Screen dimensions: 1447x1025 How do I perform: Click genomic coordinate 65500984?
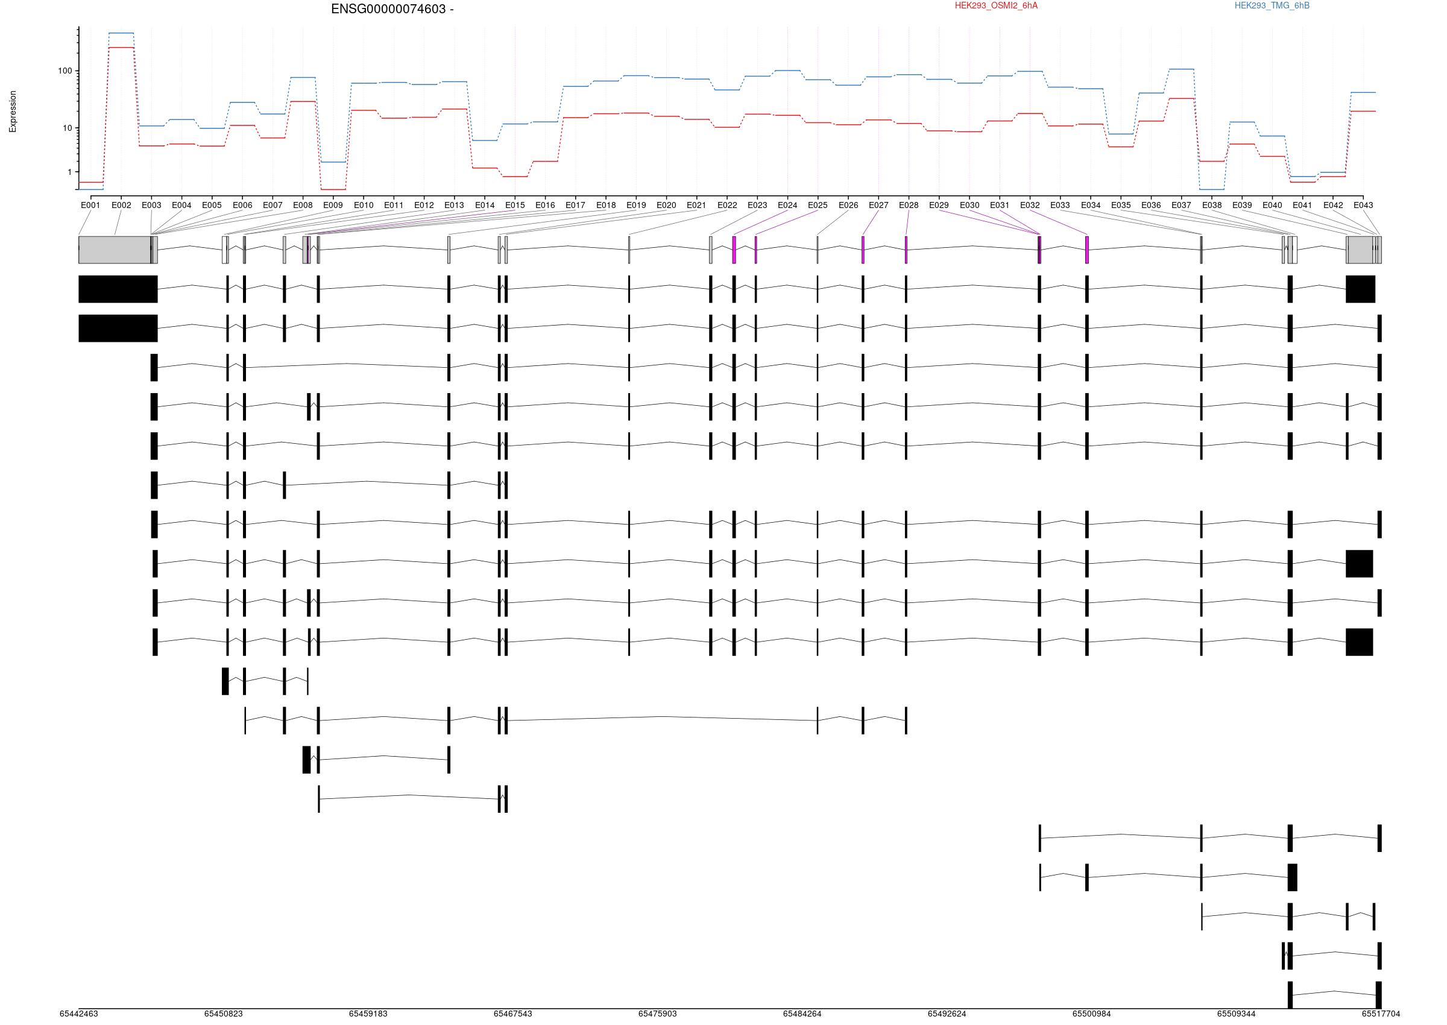(1091, 1014)
